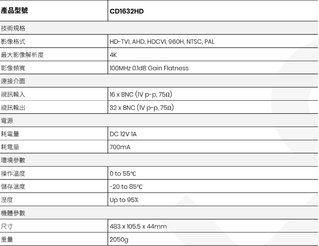Select the 4K maximum resolution value
The image size is (319, 246).
[x=113, y=55]
